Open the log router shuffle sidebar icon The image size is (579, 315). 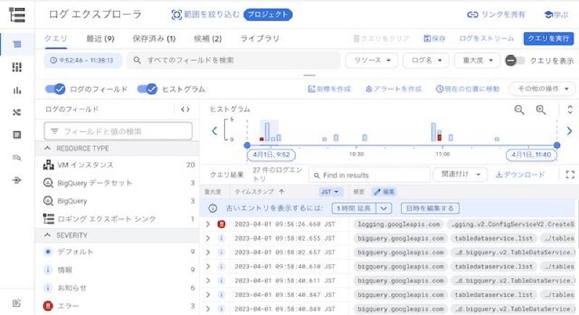pyautogui.click(x=17, y=112)
